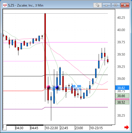Image resolution: width=132 pixels, height=133 pixels.
Task: Click the tall red candlestick at 22:30
Action: tap(45, 51)
